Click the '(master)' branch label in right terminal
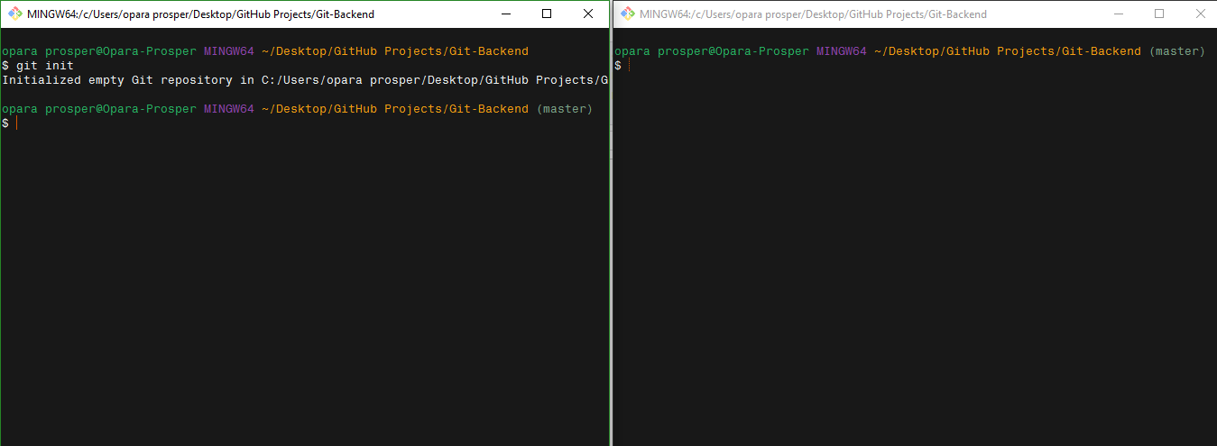 click(x=1176, y=51)
